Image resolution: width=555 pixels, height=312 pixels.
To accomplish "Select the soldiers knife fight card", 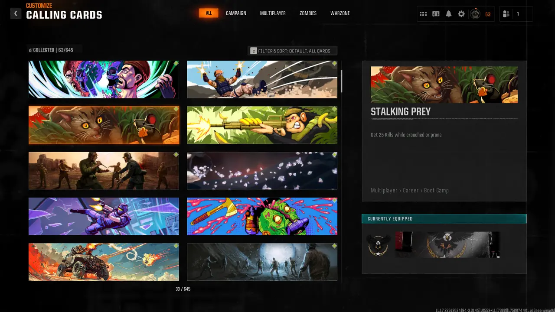I will coord(104,171).
